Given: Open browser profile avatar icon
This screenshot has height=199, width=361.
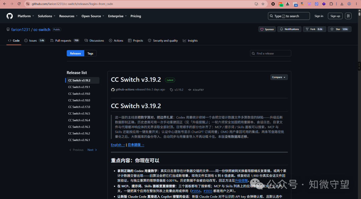Looking at the screenshot, I should click(349, 4).
